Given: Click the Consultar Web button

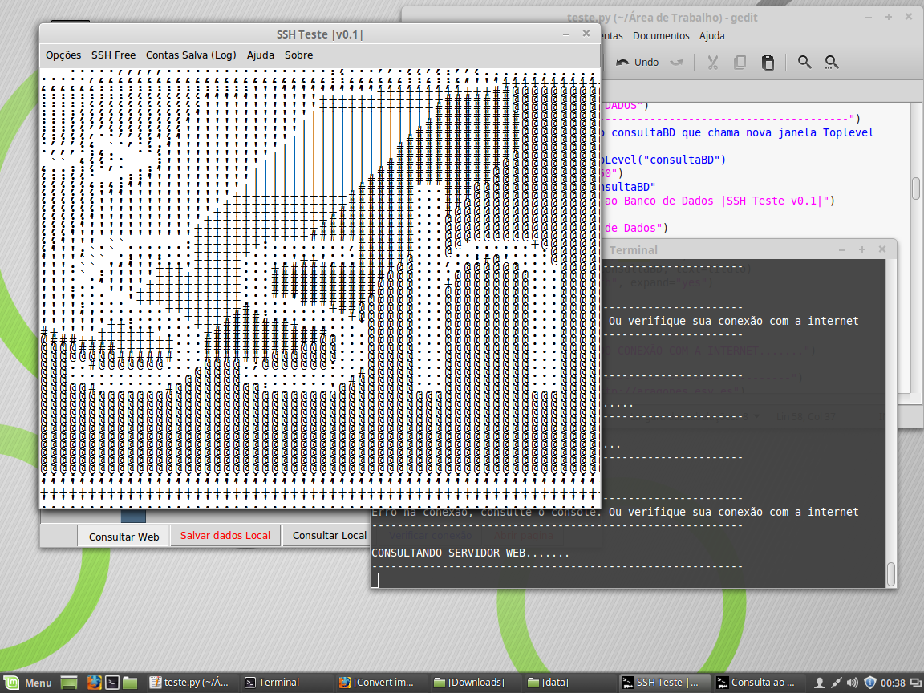Looking at the screenshot, I should [124, 537].
